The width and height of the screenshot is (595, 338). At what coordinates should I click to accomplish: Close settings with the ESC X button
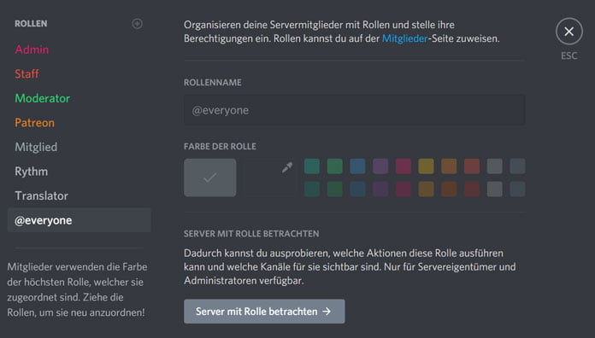pyautogui.click(x=568, y=32)
